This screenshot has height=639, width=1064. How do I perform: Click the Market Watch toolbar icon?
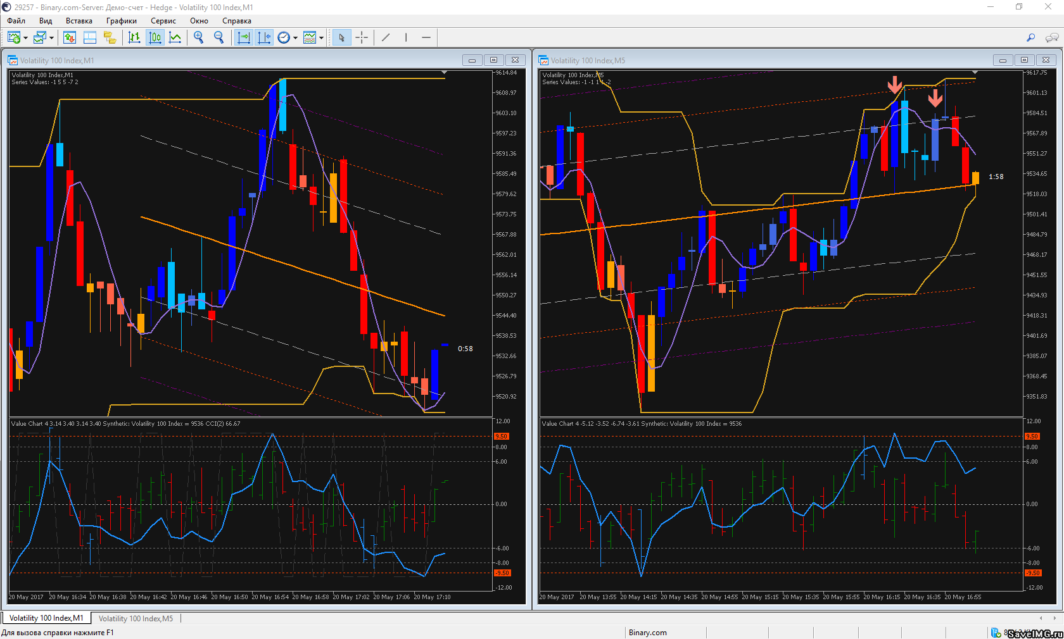coord(70,38)
